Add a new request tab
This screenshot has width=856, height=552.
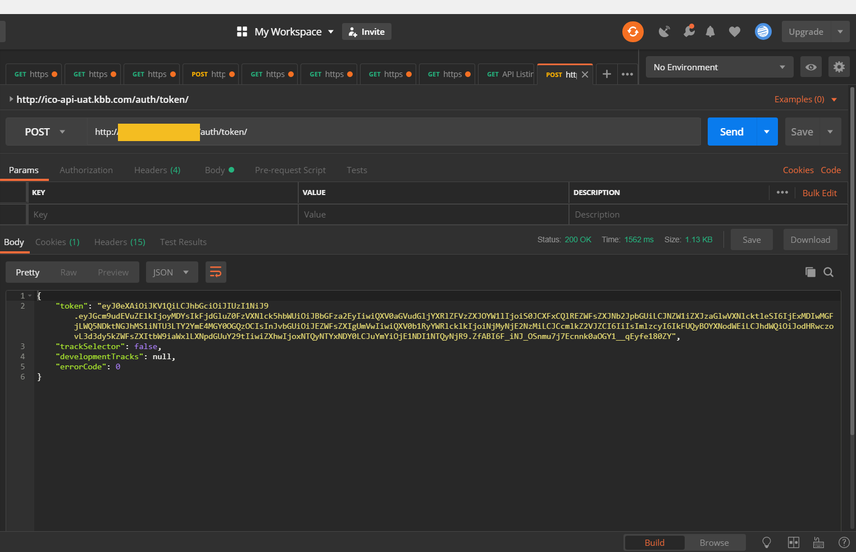tap(607, 74)
